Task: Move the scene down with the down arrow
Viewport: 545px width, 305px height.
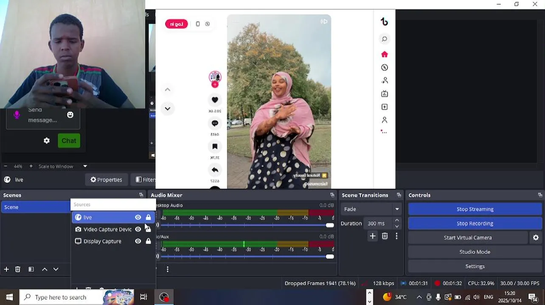Action: click(56, 269)
